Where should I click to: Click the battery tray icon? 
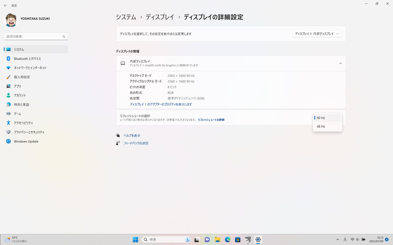pyautogui.click(x=364, y=240)
